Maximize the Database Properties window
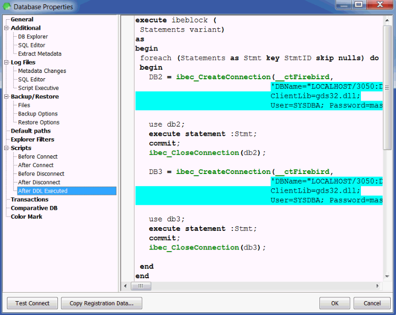 click(x=359, y=5)
